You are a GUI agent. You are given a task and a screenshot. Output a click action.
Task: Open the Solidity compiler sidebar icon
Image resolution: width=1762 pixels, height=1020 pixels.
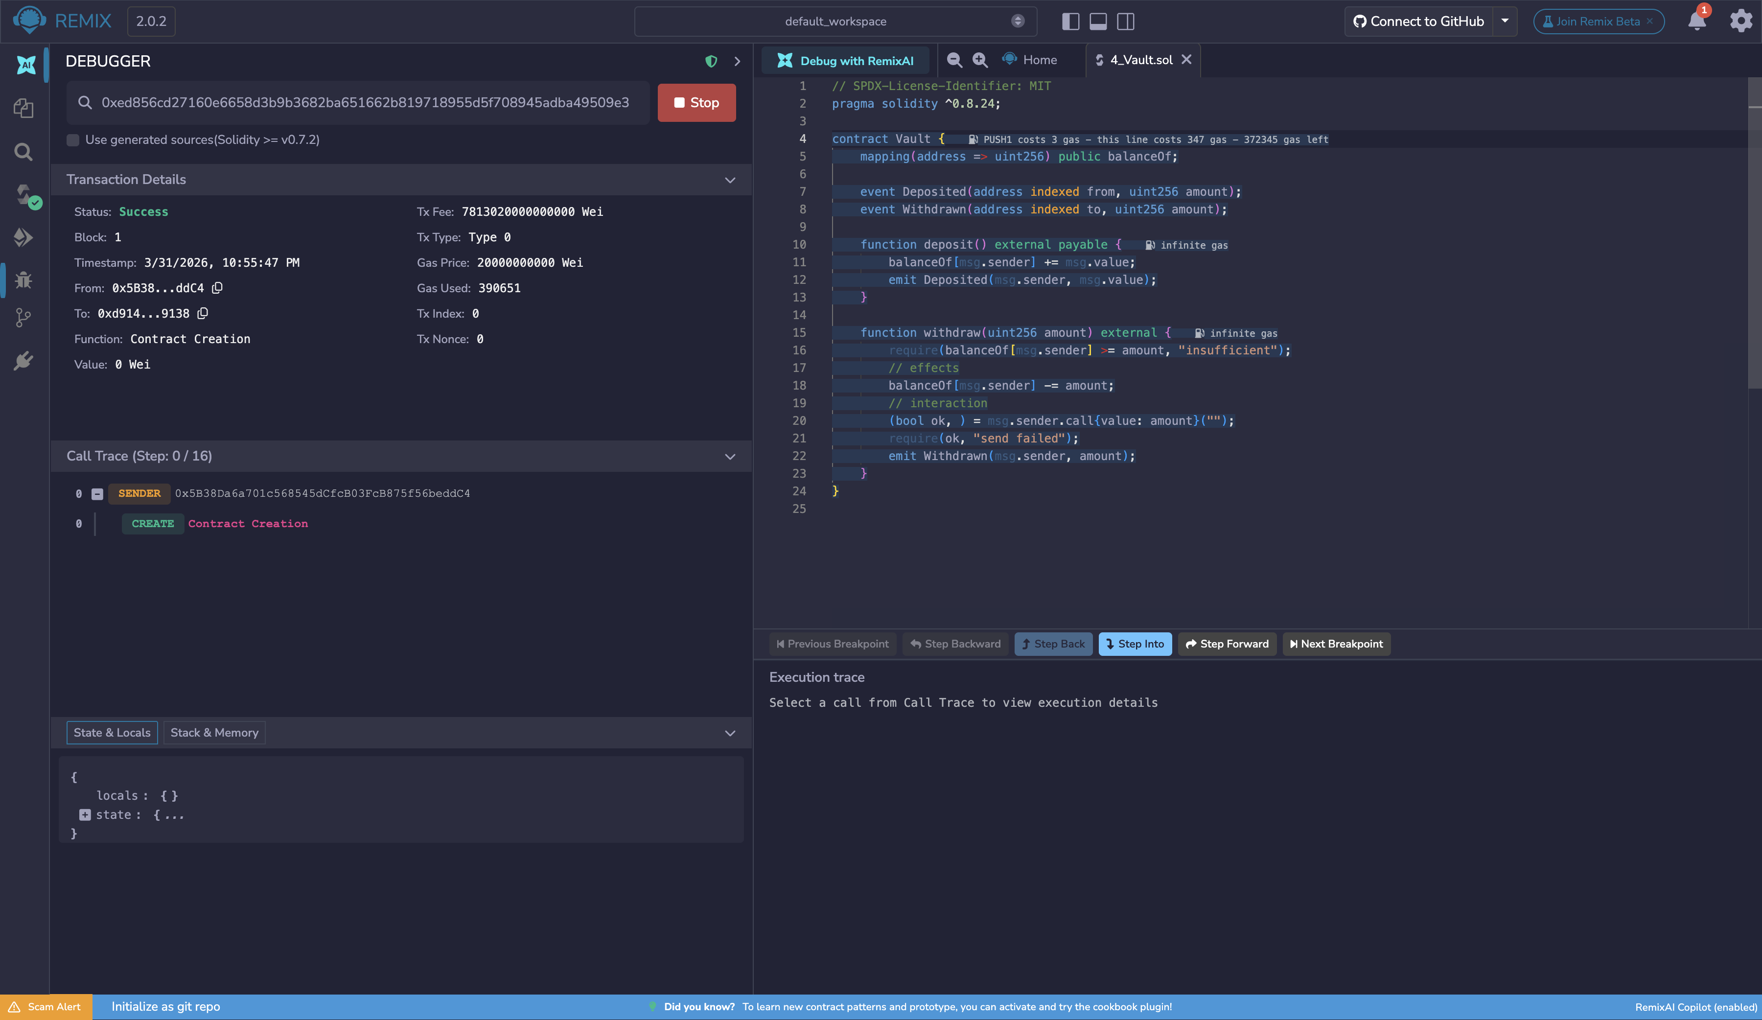click(x=26, y=195)
